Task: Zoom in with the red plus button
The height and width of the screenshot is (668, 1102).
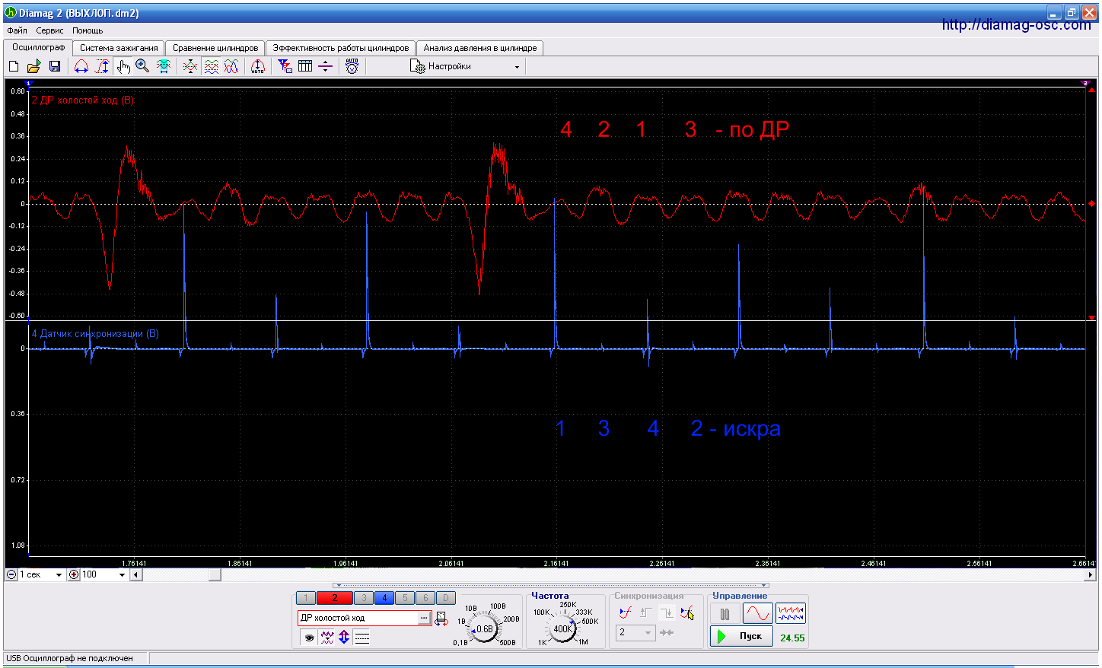Action: pos(74,575)
